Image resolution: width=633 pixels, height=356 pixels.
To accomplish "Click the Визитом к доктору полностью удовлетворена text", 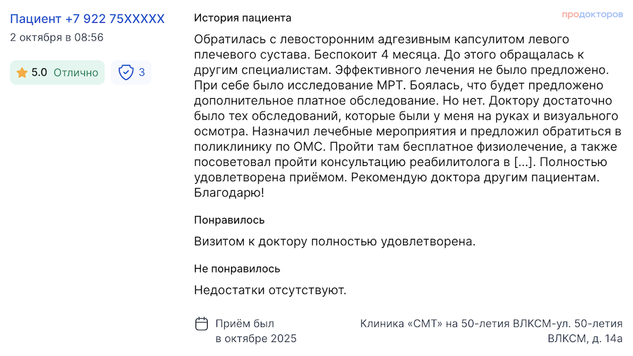I will coord(334,241).
